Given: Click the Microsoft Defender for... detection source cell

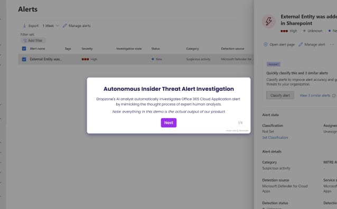Looking at the screenshot, I should point(237,59).
